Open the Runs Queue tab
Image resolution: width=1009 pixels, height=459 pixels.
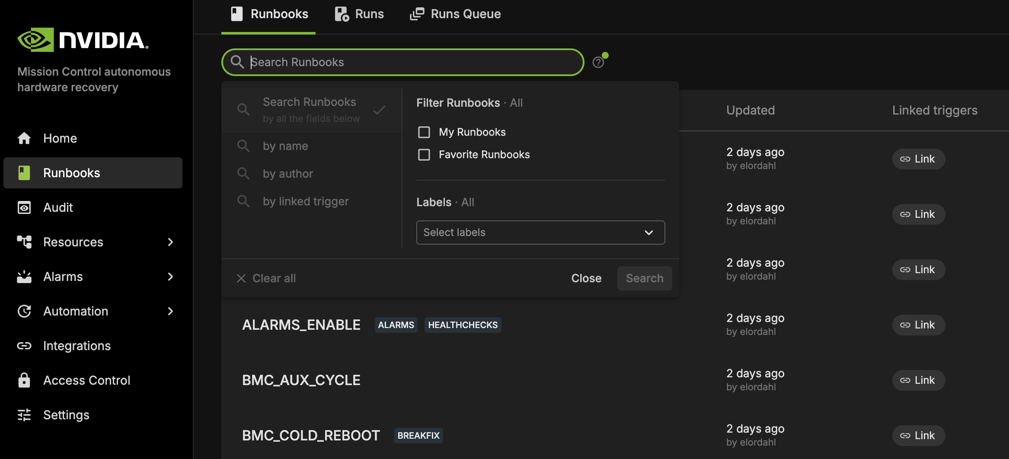point(455,14)
